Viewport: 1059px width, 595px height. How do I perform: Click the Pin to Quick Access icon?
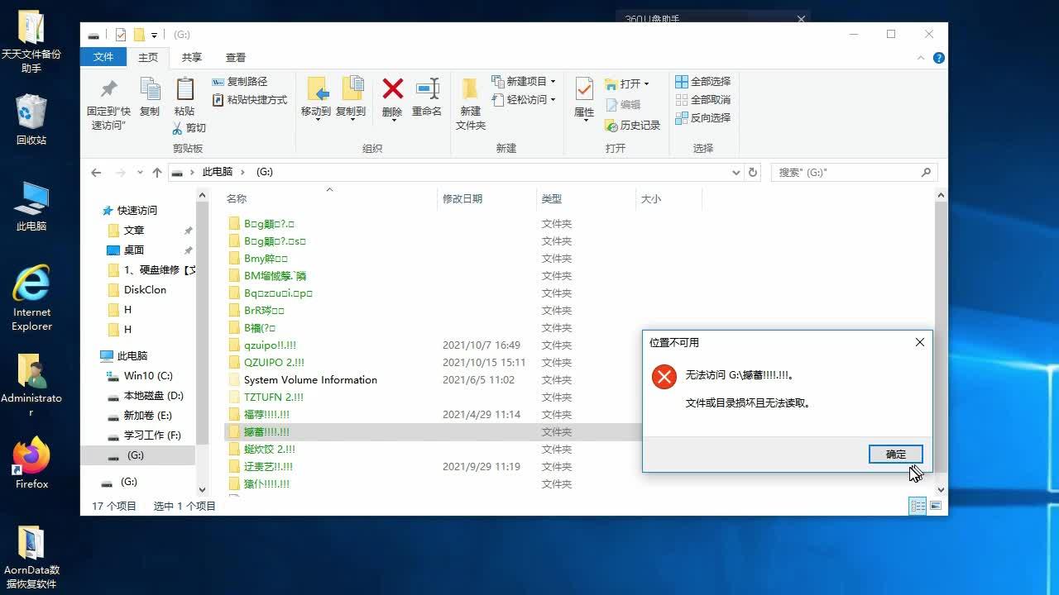(108, 89)
